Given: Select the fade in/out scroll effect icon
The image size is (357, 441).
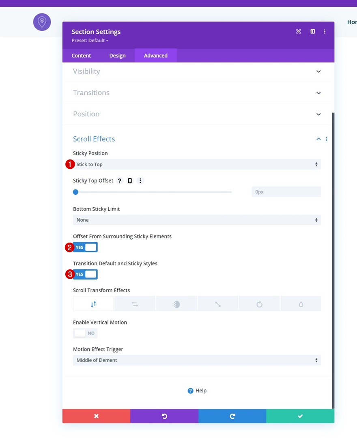Looking at the screenshot, I should click(x=176, y=304).
